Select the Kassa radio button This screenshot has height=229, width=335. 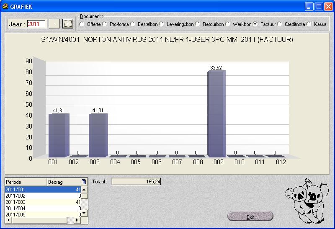309,24
